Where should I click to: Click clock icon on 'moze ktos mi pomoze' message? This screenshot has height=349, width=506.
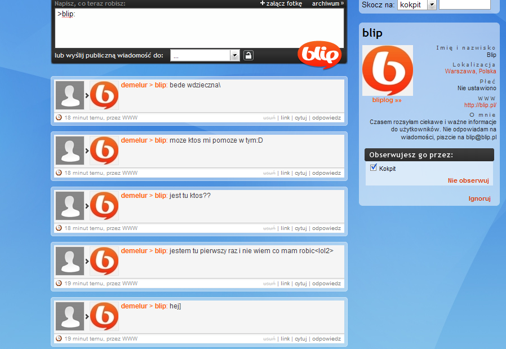59,173
